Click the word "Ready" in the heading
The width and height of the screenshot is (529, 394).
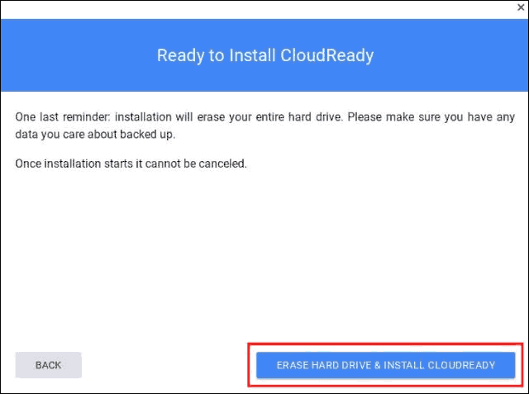tap(180, 55)
